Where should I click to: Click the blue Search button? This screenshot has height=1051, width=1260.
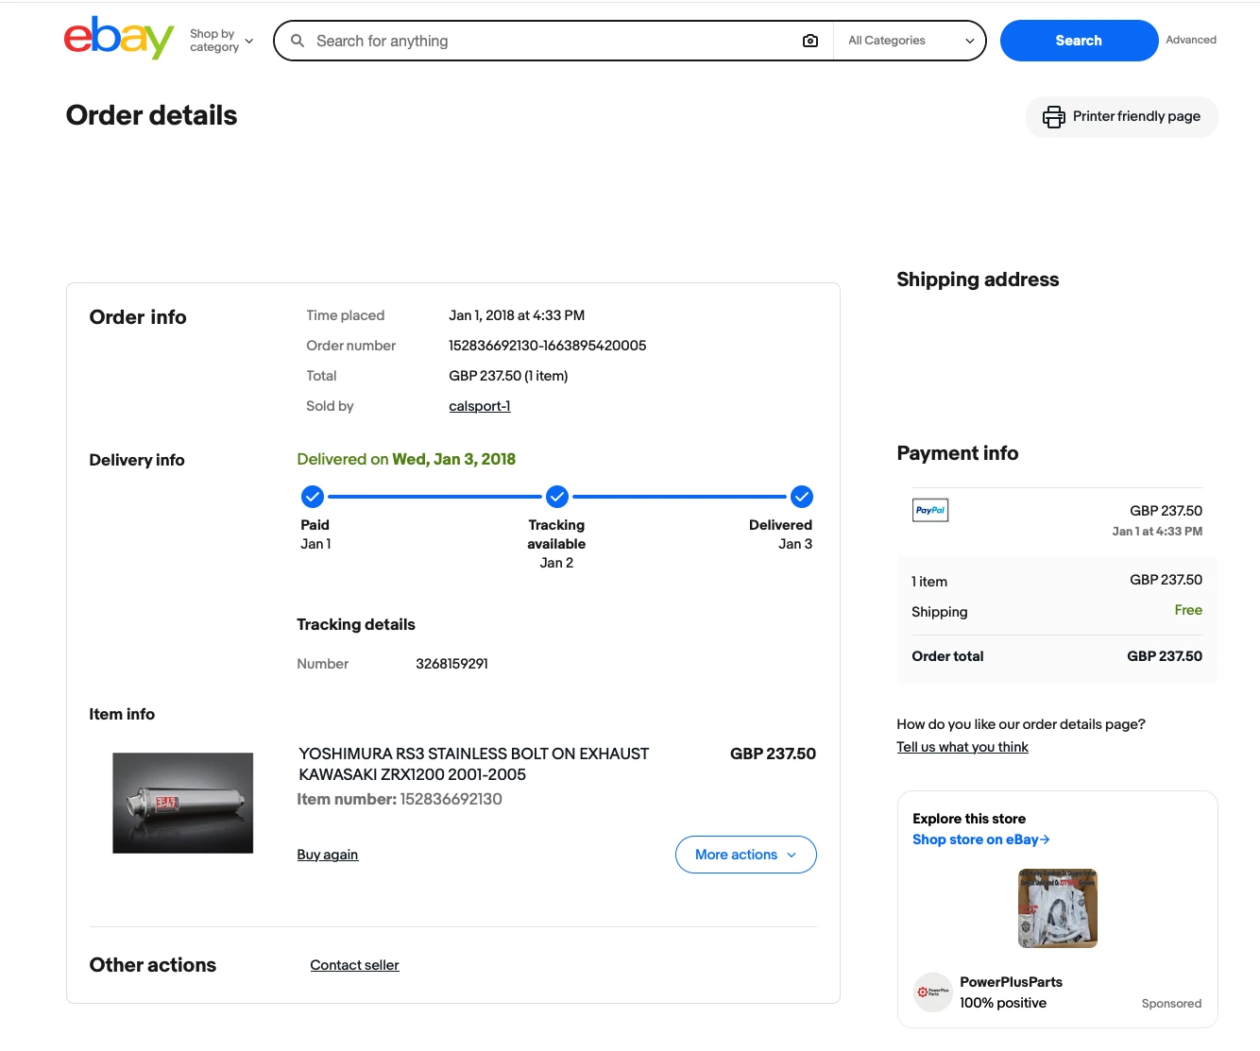tap(1079, 41)
